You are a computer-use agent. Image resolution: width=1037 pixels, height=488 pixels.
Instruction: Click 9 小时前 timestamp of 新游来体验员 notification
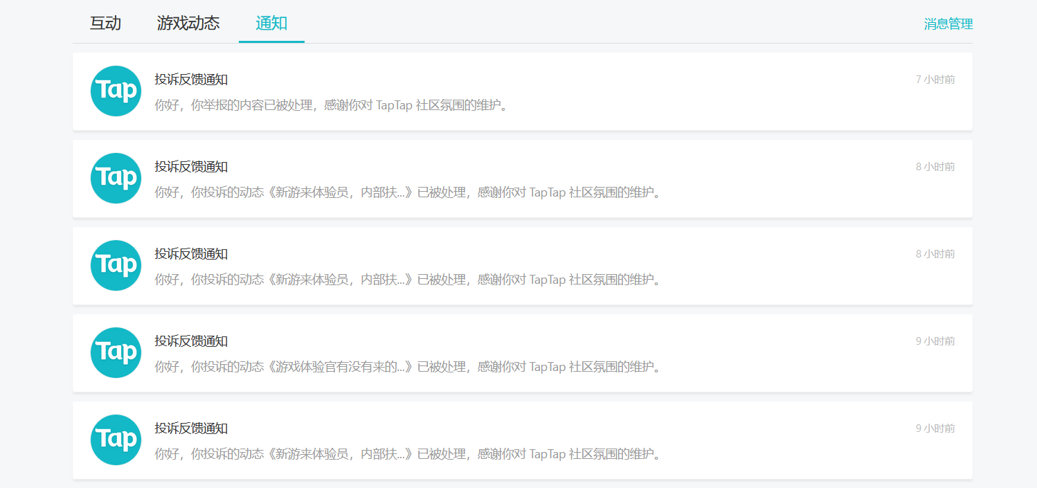tap(935, 428)
